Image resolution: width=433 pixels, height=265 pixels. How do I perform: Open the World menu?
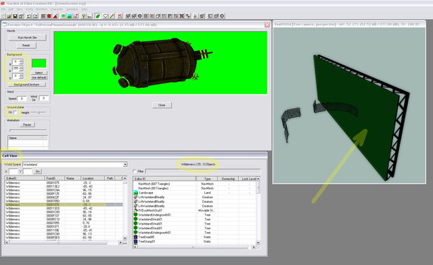[29, 9]
